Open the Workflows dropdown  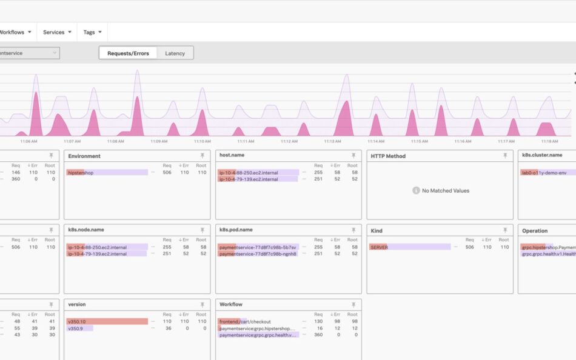pyautogui.click(x=16, y=32)
